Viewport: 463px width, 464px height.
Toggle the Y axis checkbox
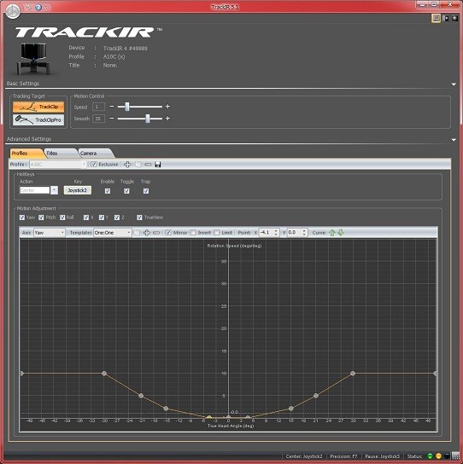(102, 217)
